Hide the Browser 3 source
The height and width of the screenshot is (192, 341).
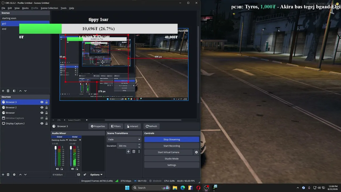(42, 102)
